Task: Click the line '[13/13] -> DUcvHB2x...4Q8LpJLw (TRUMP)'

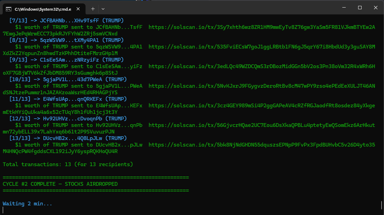Action: (68, 138)
